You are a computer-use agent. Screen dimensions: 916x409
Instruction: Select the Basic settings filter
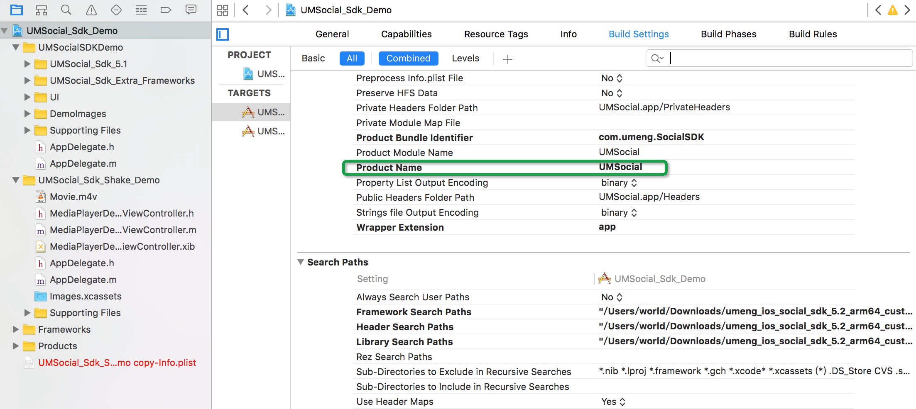pos(313,58)
